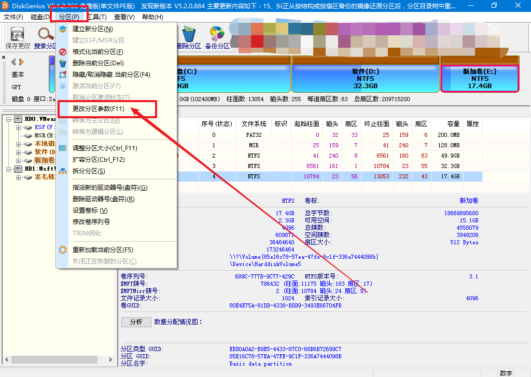Open the 磁盘(D) menu
Screen dimensions: 531x377
40,17
